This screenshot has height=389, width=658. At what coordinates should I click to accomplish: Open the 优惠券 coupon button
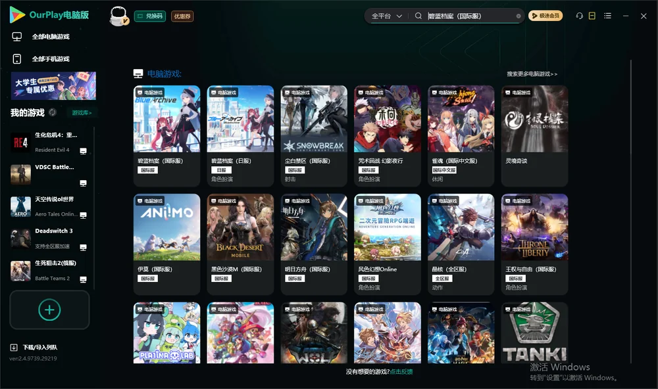point(182,16)
